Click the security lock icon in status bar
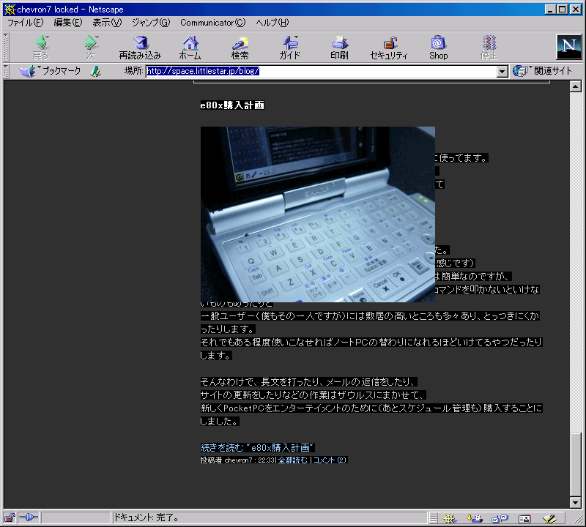Viewport: 586px width, 527px height. [10, 517]
